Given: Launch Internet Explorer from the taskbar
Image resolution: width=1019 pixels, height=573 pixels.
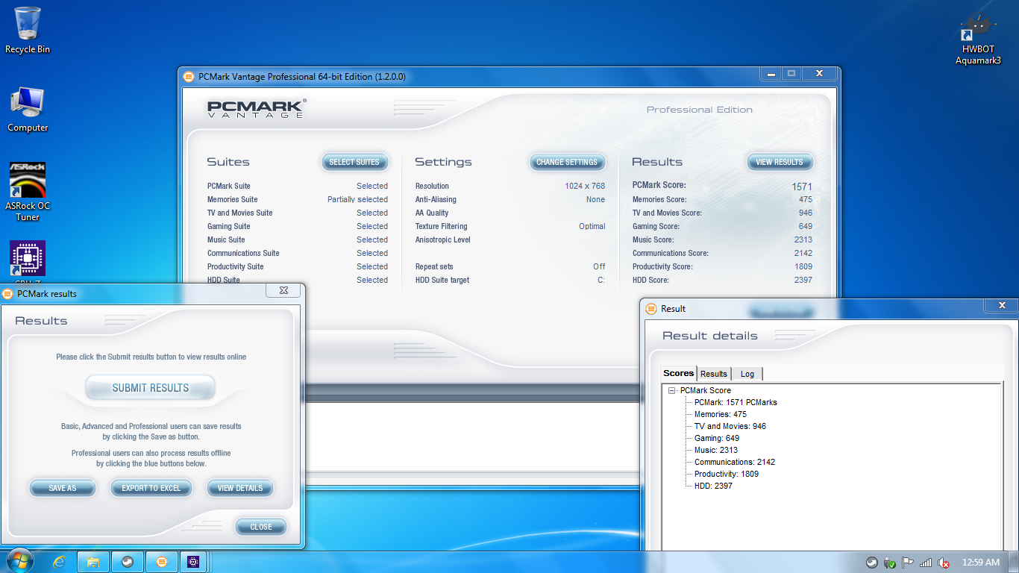Looking at the screenshot, I should click(59, 562).
